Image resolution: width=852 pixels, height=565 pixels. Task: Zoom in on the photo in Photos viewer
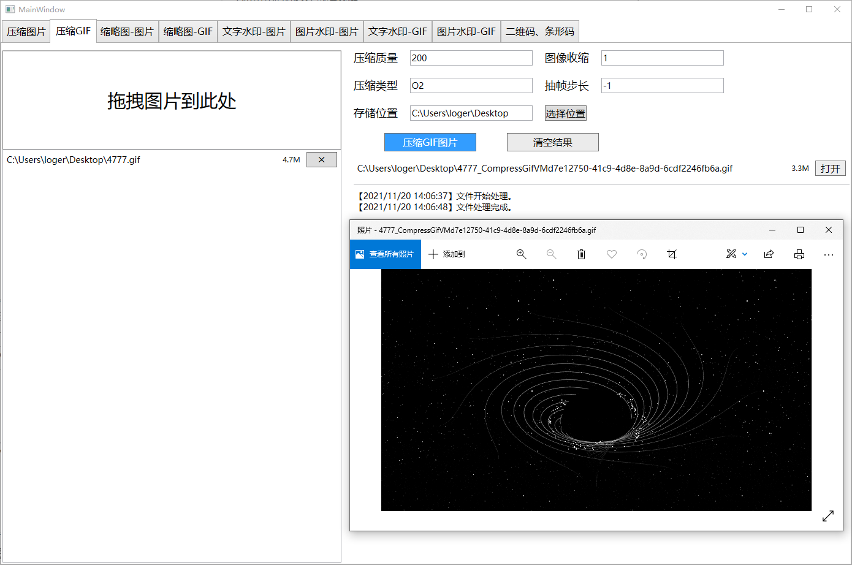(521, 254)
